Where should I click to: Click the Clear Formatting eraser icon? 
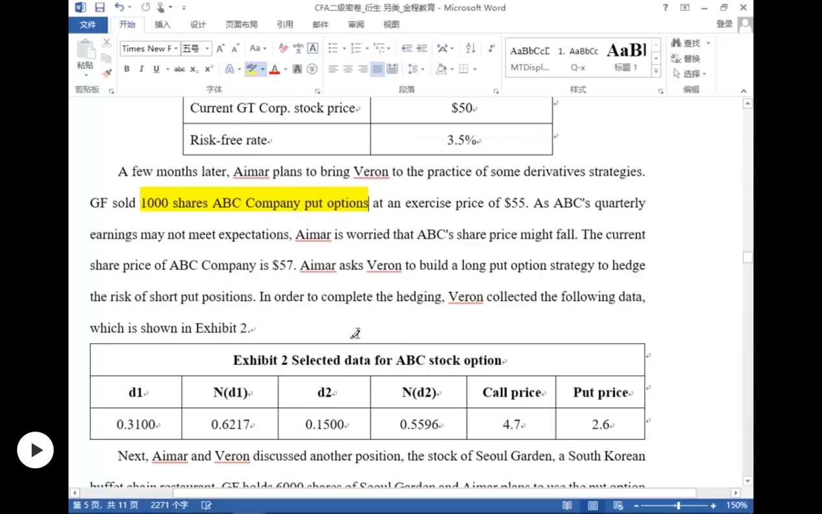283,48
